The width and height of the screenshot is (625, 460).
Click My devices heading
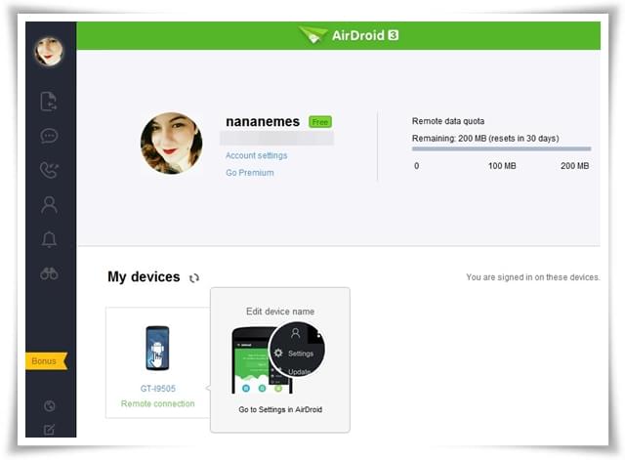point(144,276)
